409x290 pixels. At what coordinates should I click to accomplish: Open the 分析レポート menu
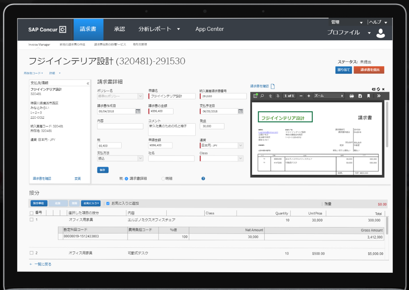click(x=159, y=29)
